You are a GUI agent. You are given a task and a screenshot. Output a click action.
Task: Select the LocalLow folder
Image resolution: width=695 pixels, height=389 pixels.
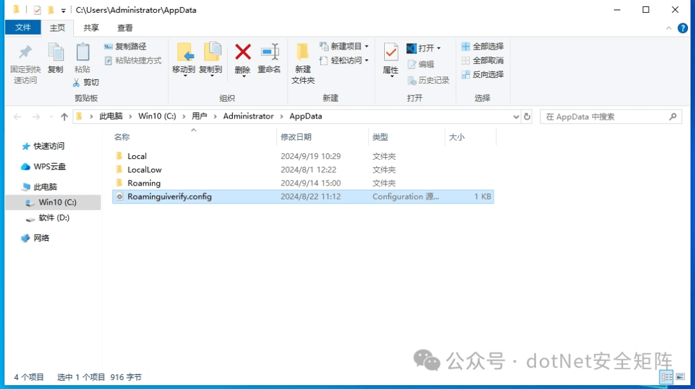[x=303, y=169]
